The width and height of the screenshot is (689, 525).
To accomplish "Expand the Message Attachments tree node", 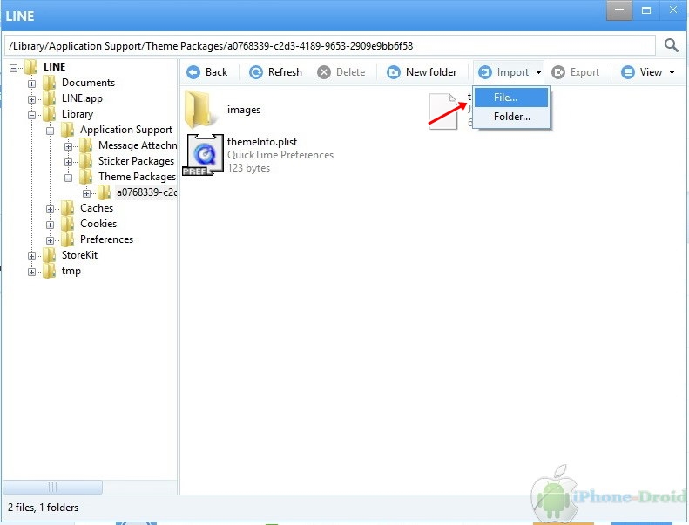I will (68, 146).
